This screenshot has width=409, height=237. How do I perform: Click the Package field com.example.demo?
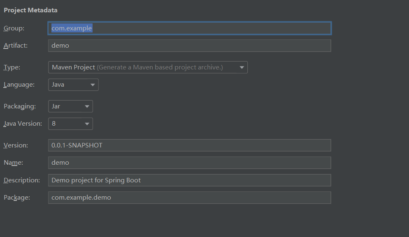pos(190,198)
